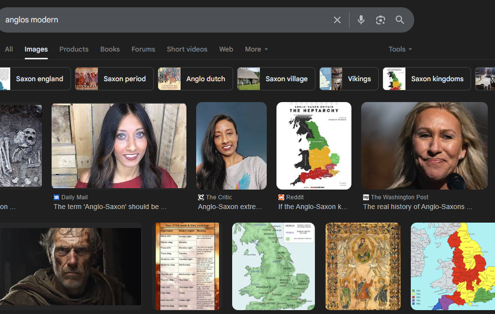Click The Critic source favicon
The image size is (495, 314).
(x=201, y=197)
